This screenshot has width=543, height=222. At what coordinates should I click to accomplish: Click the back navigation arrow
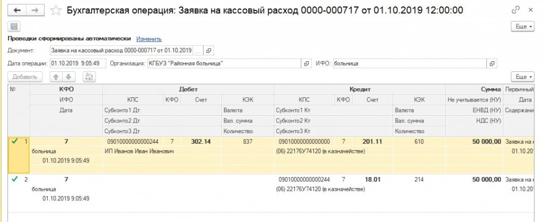17,10
